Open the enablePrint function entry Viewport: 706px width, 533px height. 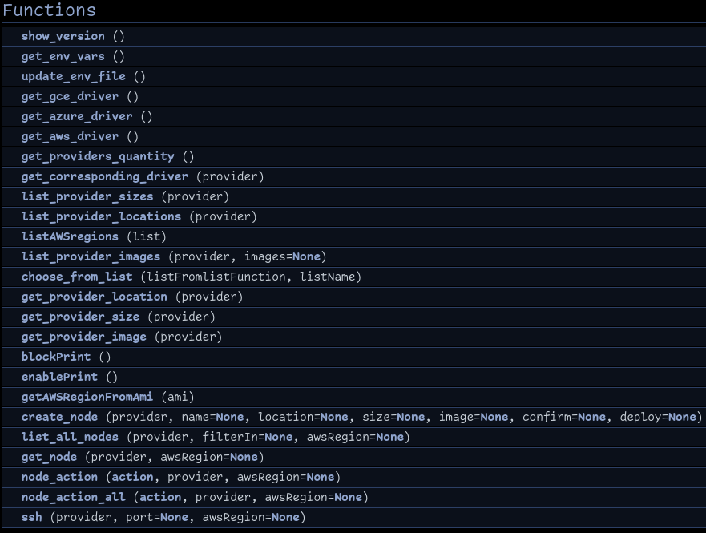[59, 377]
